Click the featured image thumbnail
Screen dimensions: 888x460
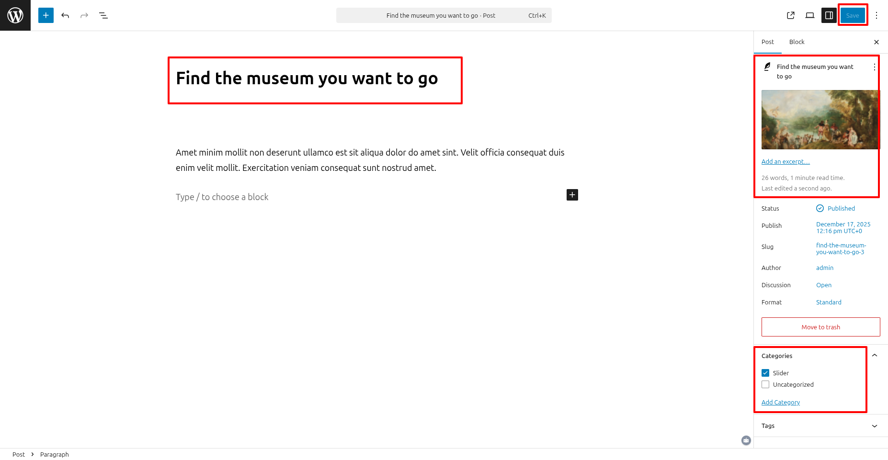tap(820, 120)
